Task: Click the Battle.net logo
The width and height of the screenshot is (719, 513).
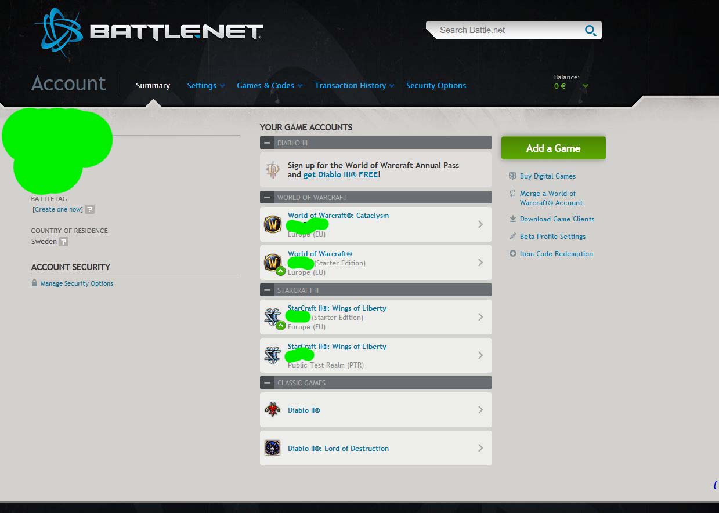Action: pyautogui.click(x=149, y=31)
